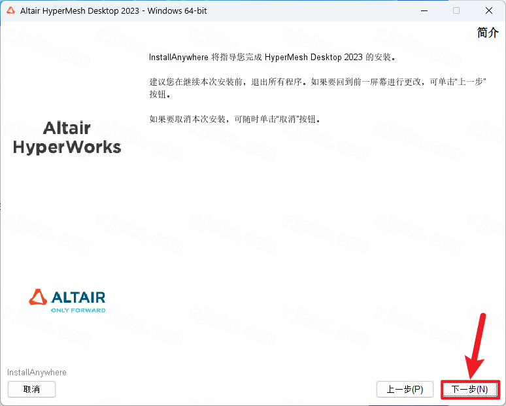
Task: Click the greyed-out maximize button
Action: click(x=456, y=10)
